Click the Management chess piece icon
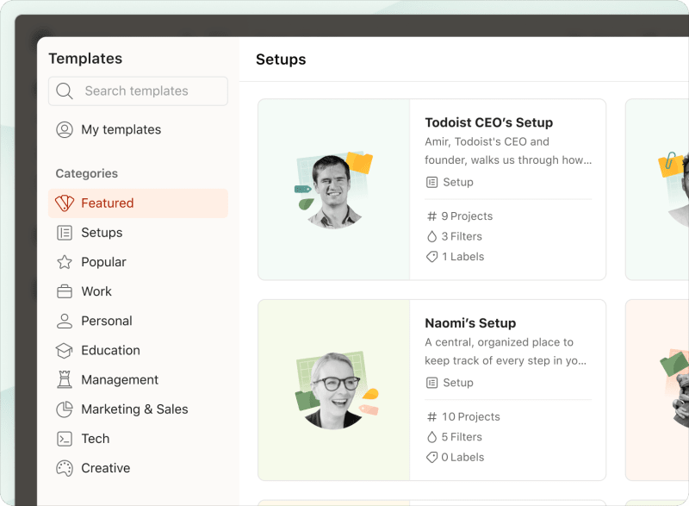This screenshot has width=689, height=506. tap(65, 379)
